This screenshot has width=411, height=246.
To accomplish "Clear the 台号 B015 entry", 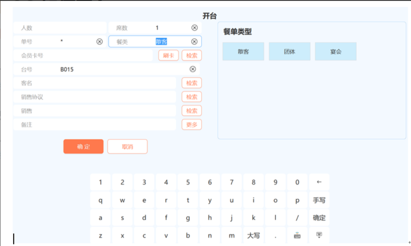I will pos(193,69).
